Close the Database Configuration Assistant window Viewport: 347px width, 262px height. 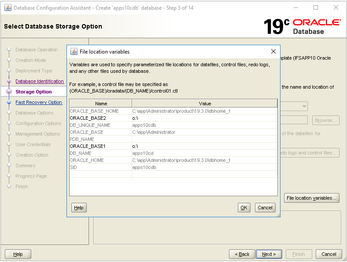(336, 8)
